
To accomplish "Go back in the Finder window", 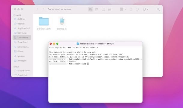I will 37,9.
